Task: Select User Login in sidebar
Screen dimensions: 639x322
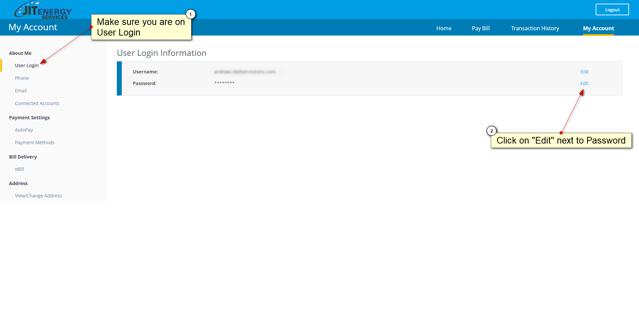Action: click(27, 65)
